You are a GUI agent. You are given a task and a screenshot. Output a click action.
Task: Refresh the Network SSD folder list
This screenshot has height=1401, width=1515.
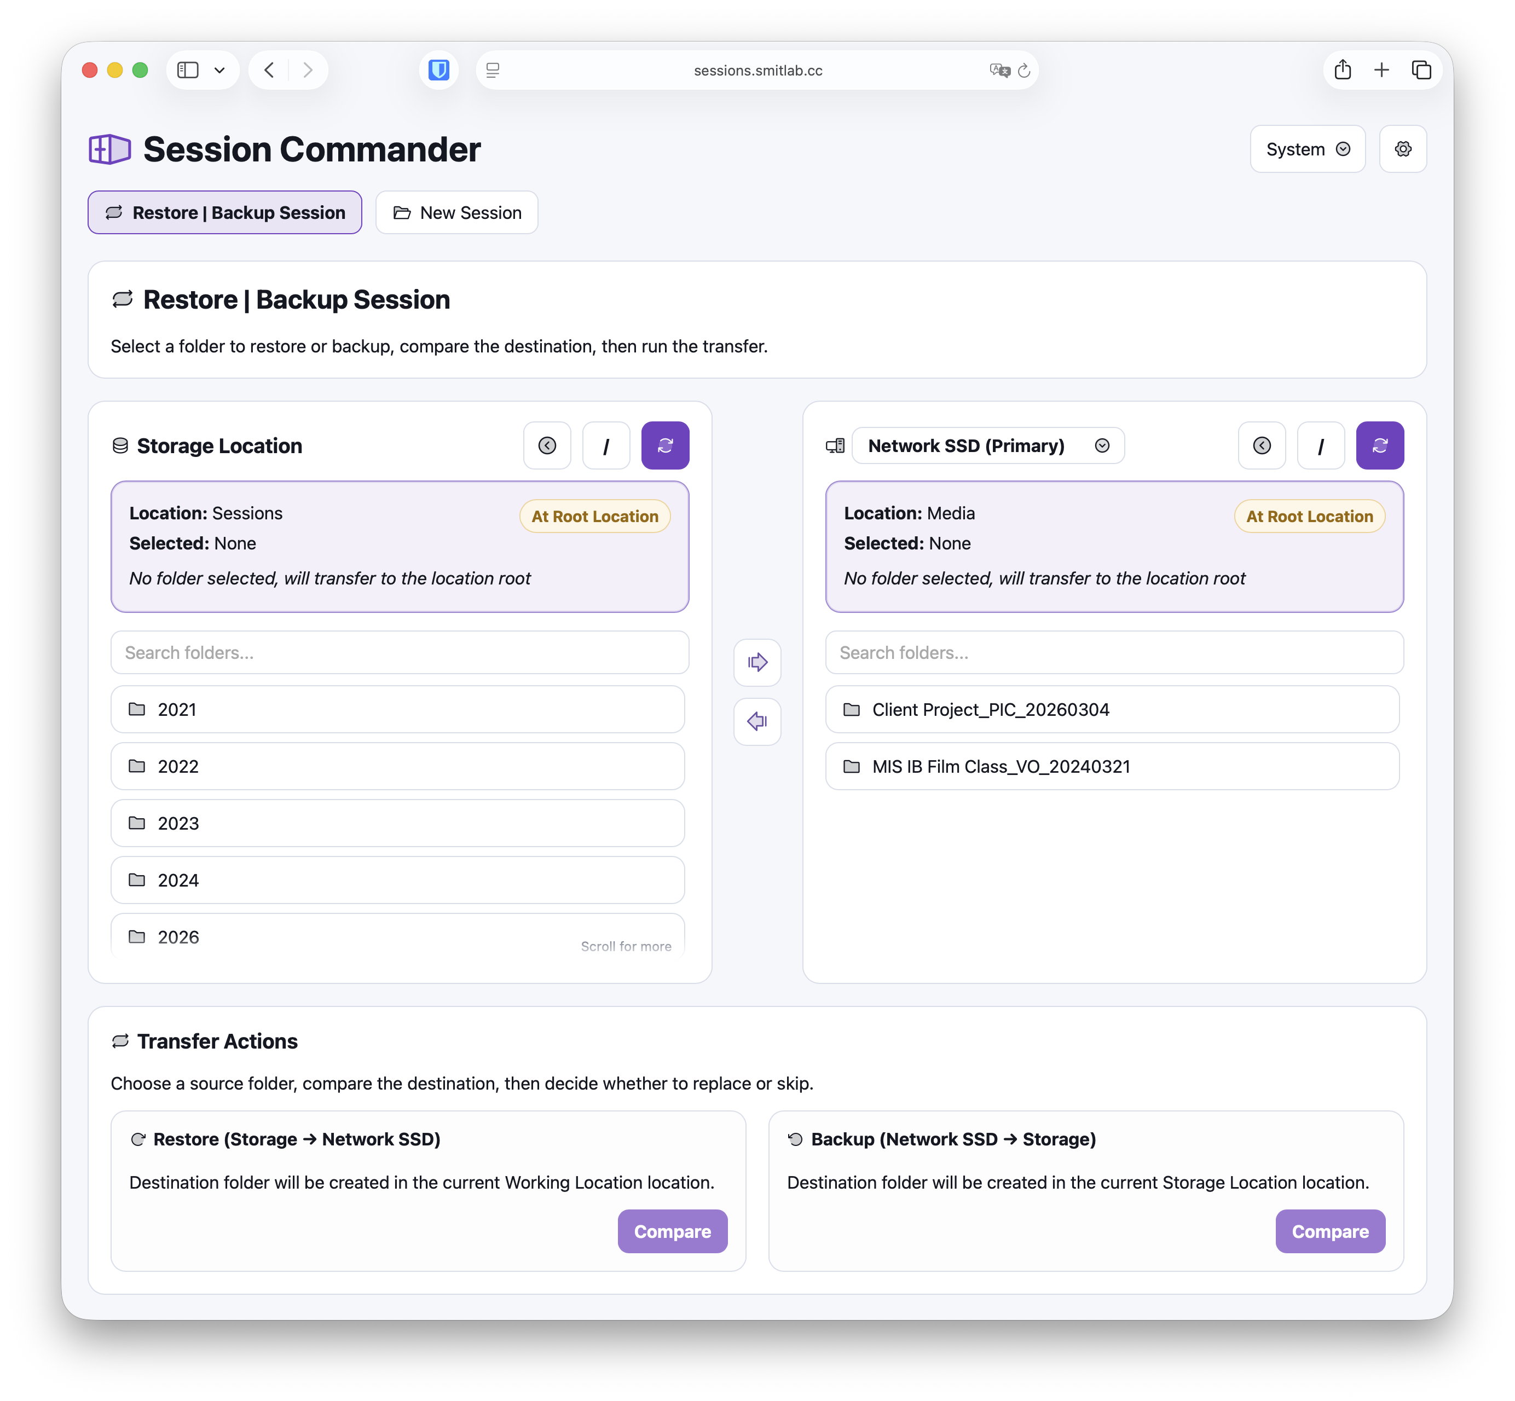[1379, 446]
